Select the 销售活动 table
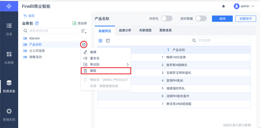The height and width of the screenshot is (128, 260). pos(36,57)
